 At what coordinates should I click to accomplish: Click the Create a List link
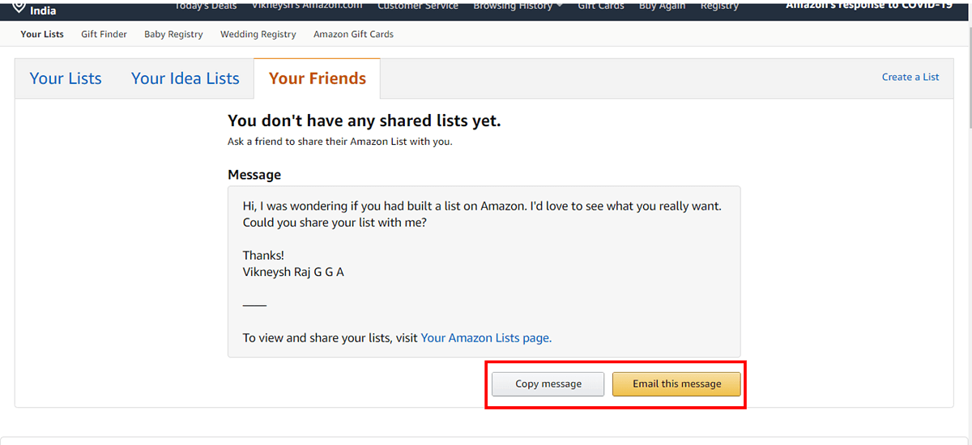click(x=910, y=77)
